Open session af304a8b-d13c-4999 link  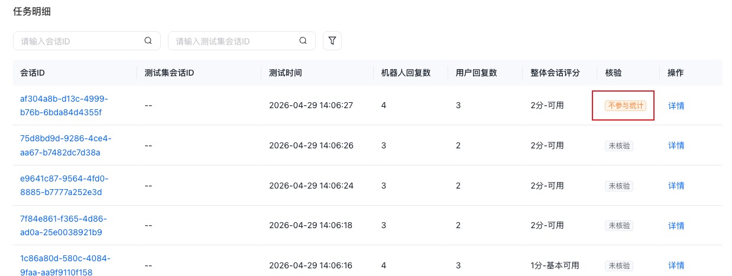pos(64,105)
